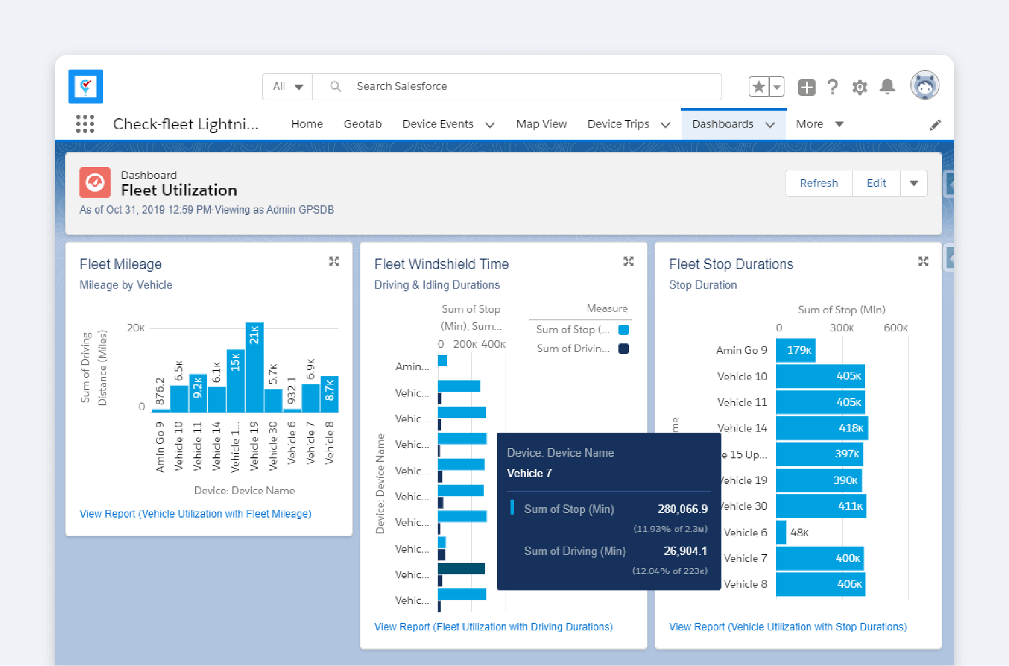View notifications via the bell icon
This screenshot has width=1009, height=666.
pyautogui.click(x=887, y=86)
